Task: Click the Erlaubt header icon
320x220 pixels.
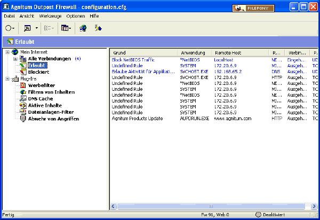Action: click(10, 42)
